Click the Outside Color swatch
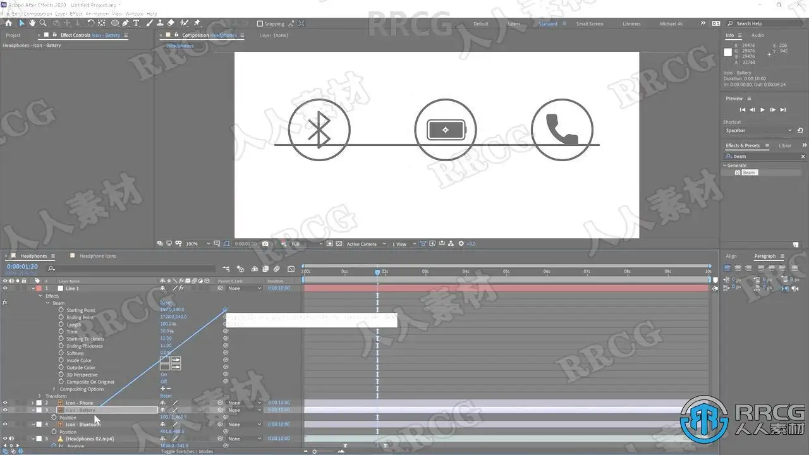 click(165, 367)
